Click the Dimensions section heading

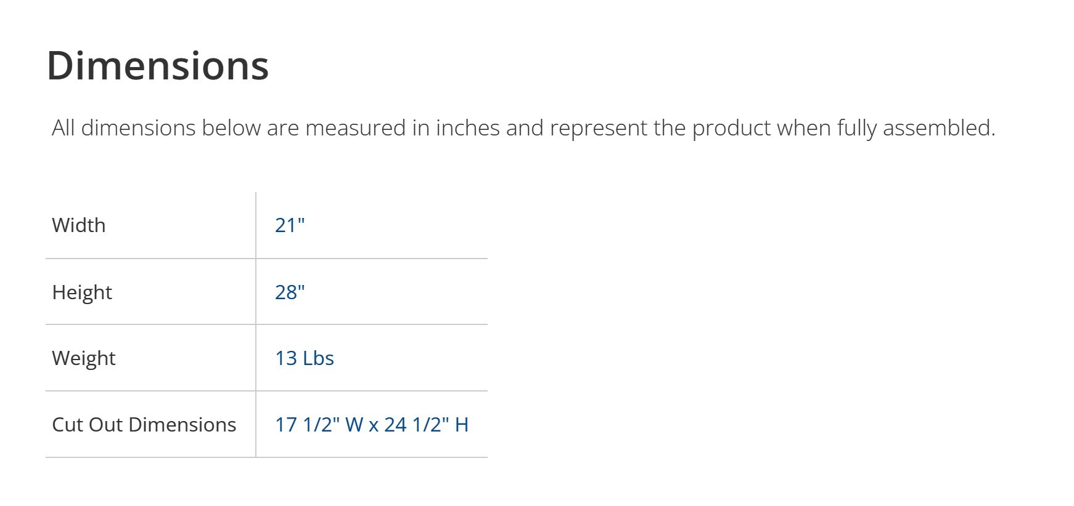158,66
